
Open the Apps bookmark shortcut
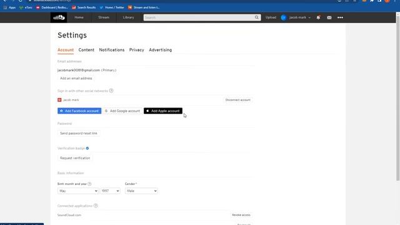(9, 7)
